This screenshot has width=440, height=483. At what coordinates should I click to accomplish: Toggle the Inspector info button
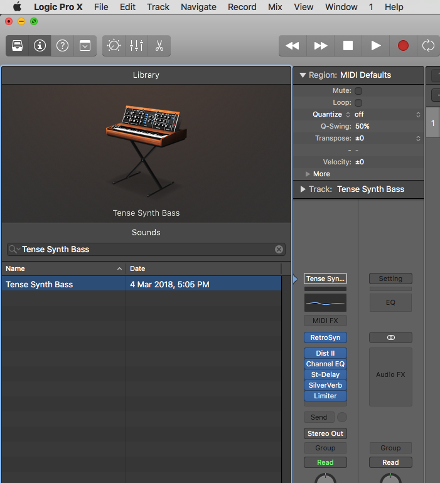[40, 46]
